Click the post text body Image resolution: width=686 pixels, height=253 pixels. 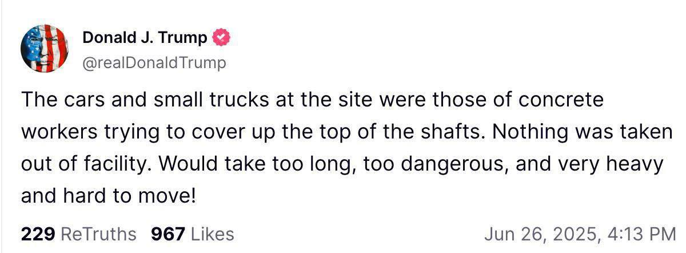343,148
